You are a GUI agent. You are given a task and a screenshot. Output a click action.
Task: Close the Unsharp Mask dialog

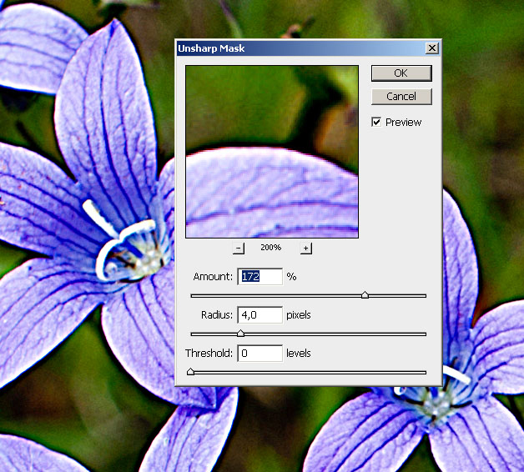[x=432, y=48]
